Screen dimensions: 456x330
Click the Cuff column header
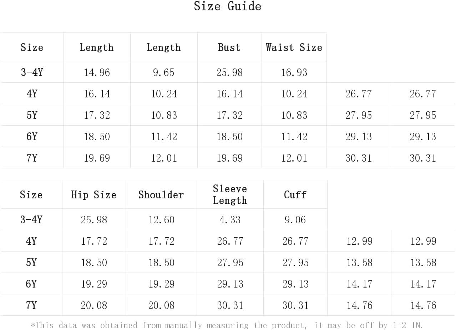coord(295,195)
